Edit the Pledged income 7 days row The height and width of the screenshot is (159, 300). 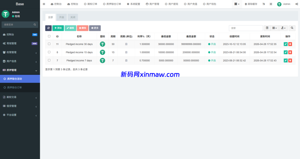[x=286, y=61]
